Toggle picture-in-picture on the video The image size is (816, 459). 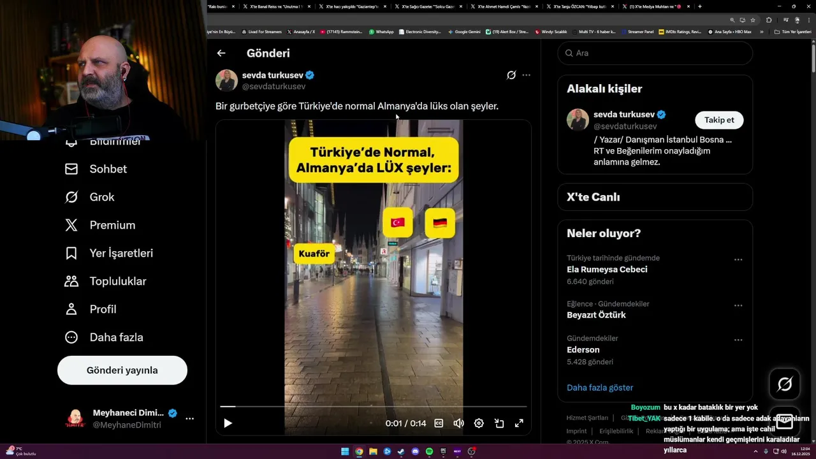pyautogui.click(x=499, y=423)
